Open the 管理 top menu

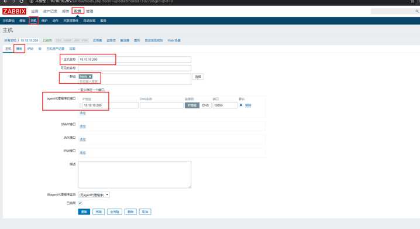pos(89,11)
